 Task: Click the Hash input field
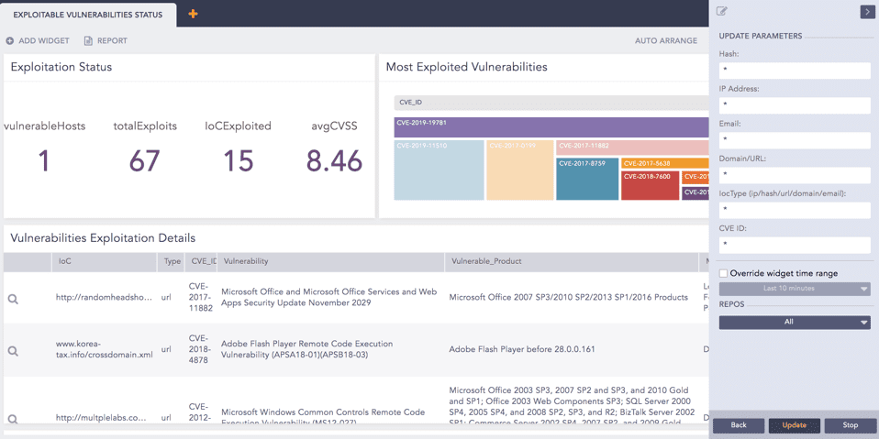click(x=795, y=71)
